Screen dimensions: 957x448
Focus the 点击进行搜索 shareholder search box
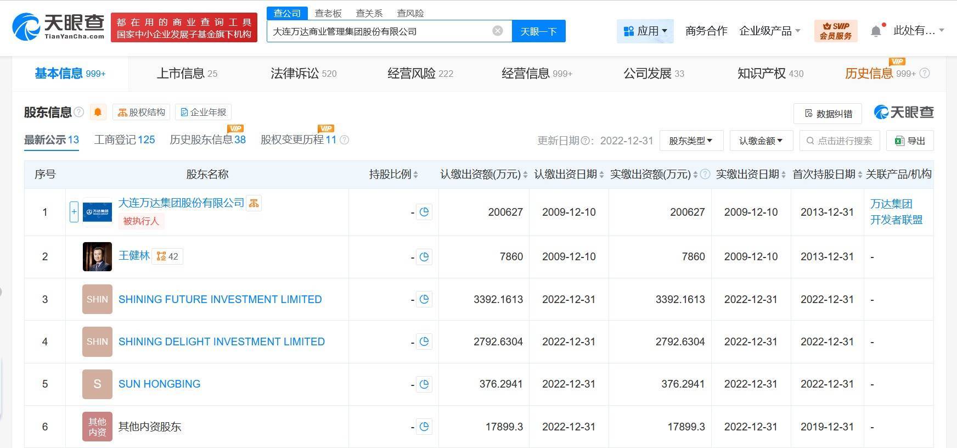pos(840,141)
